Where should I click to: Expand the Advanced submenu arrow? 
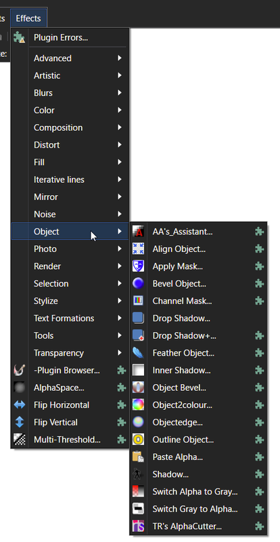(x=120, y=58)
